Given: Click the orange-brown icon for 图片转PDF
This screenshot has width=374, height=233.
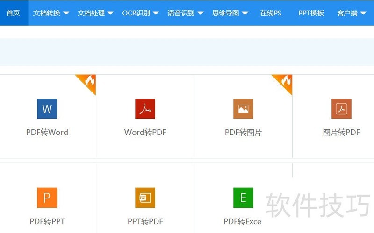Looking at the screenshot, I should [x=341, y=109].
